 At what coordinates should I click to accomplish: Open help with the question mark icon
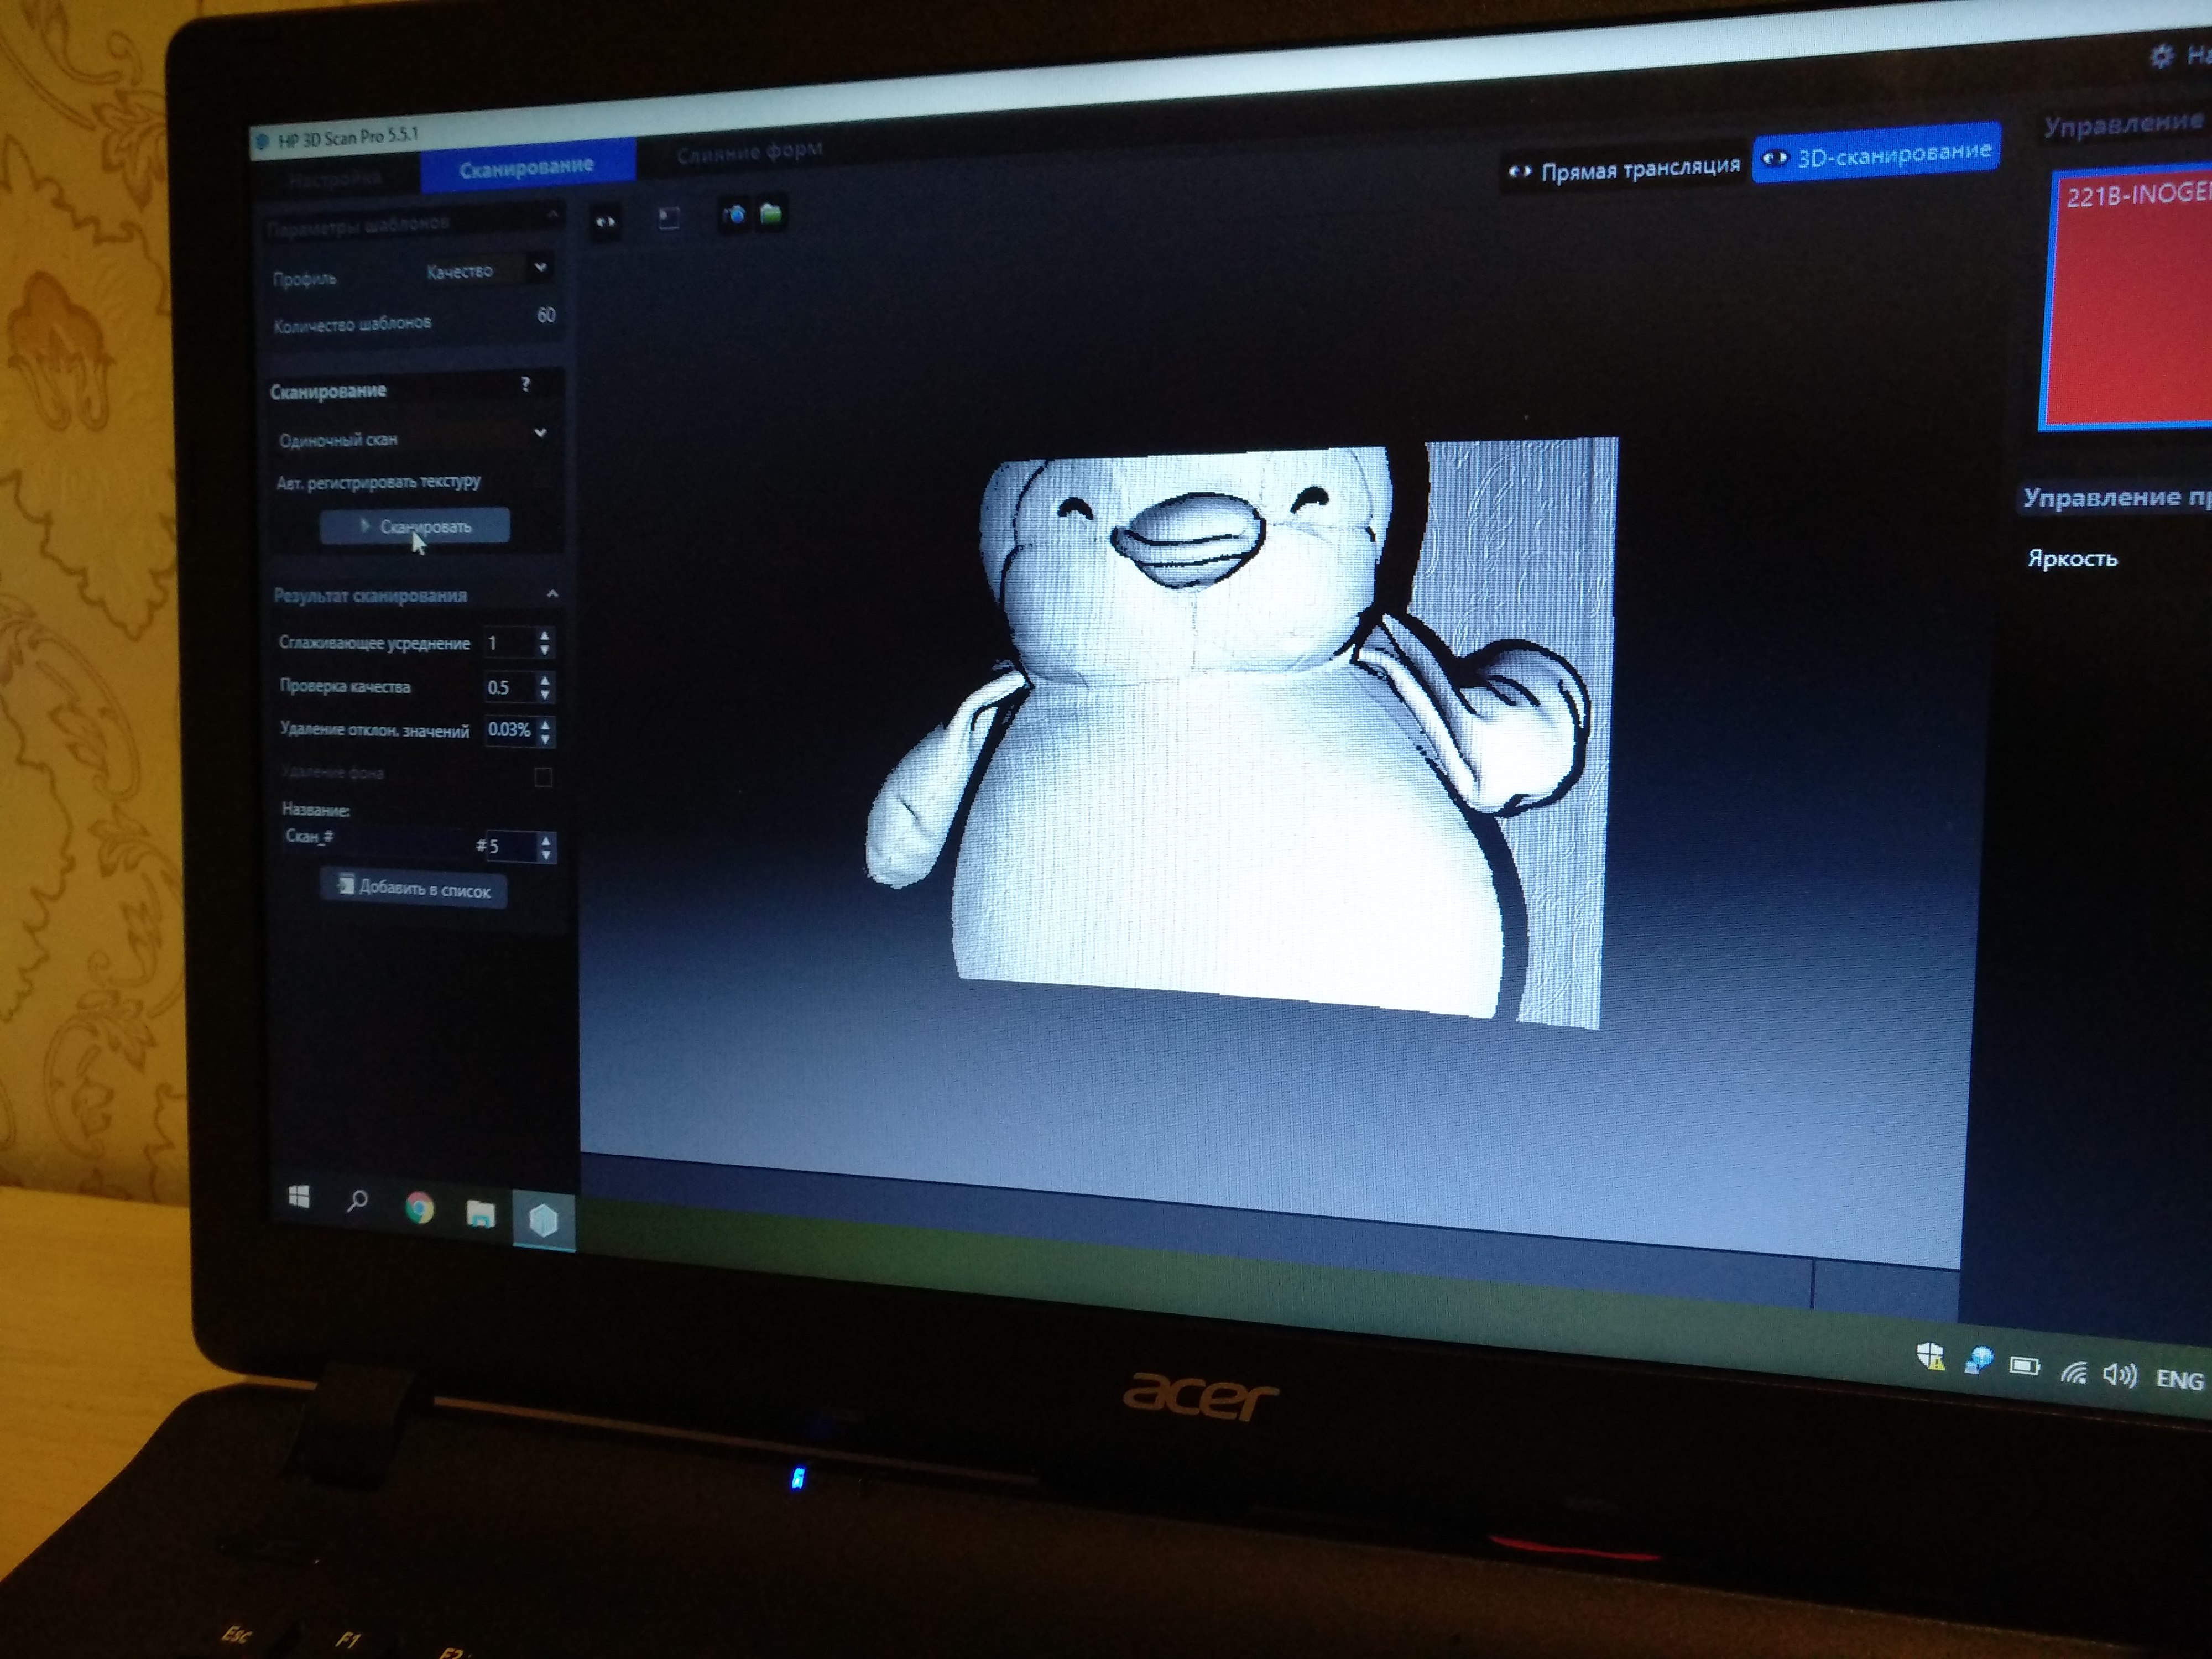(526, 385)
